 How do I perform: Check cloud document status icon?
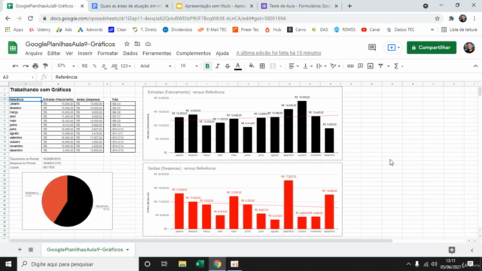(x=148, y=44)
